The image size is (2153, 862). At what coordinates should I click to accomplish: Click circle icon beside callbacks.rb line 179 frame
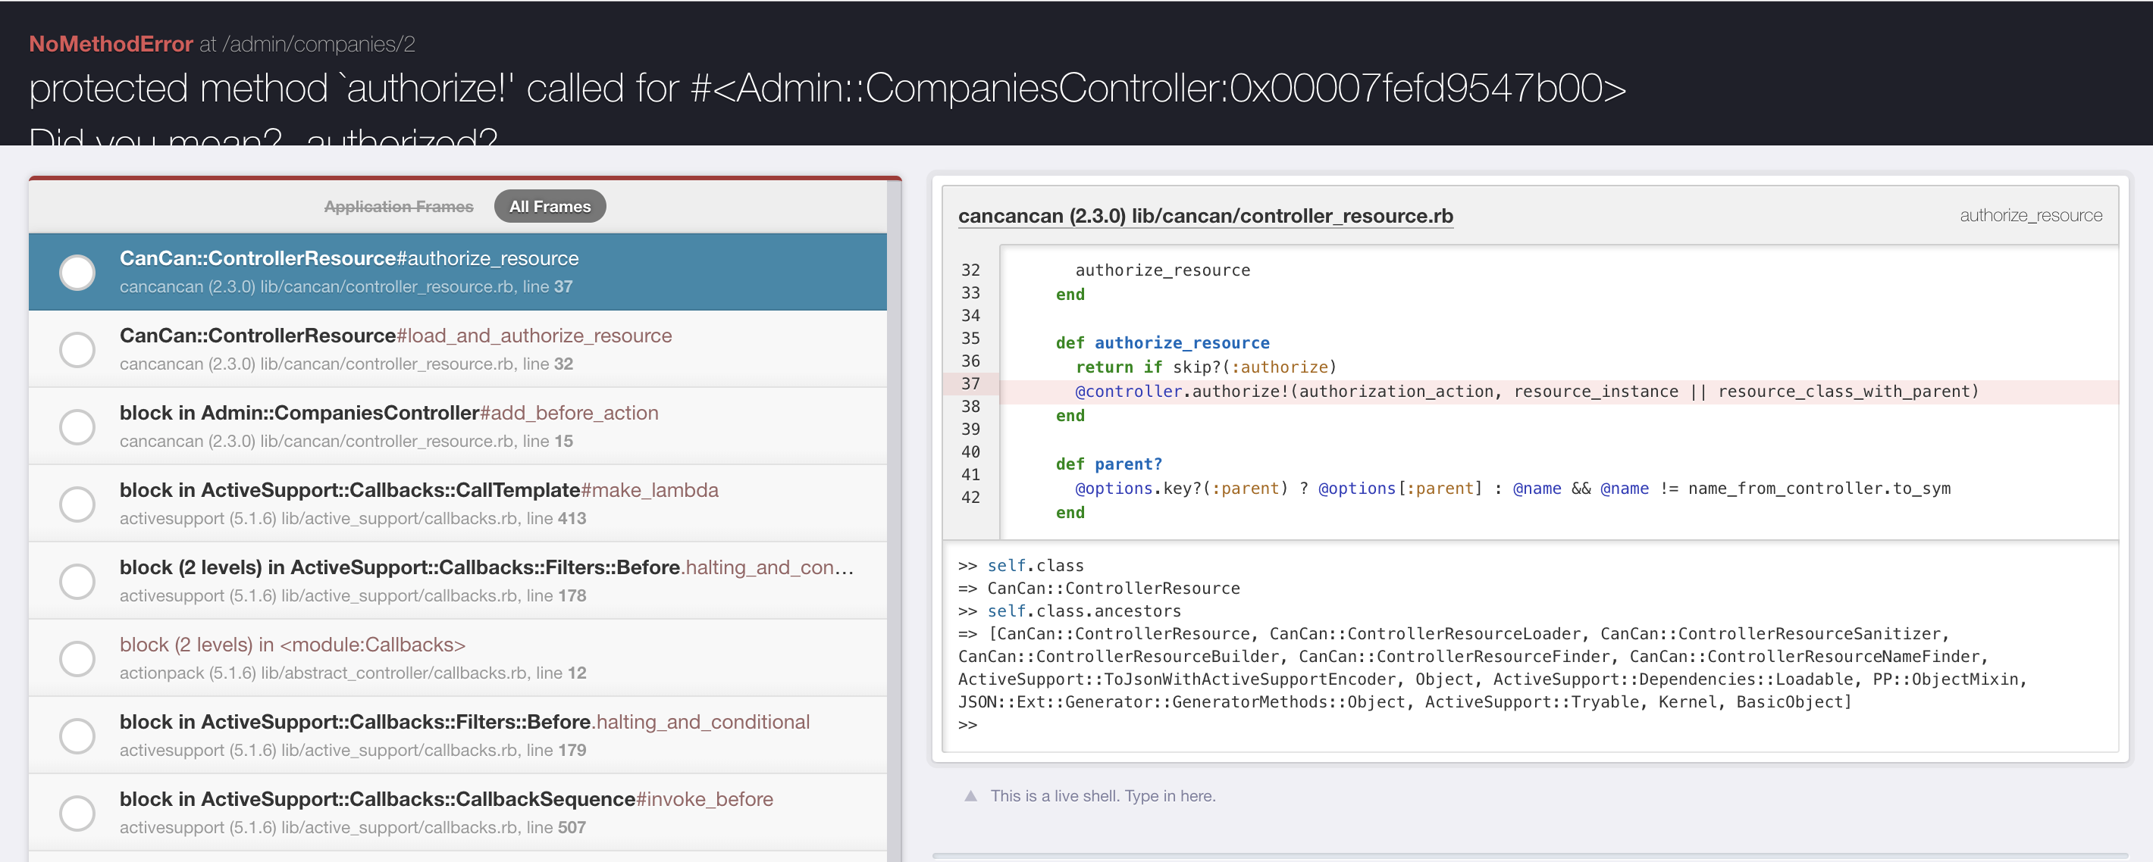pos(77,736)
